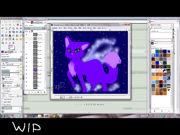Select the Crop tool
180x135 pixels.
click(x=6, y=32)
